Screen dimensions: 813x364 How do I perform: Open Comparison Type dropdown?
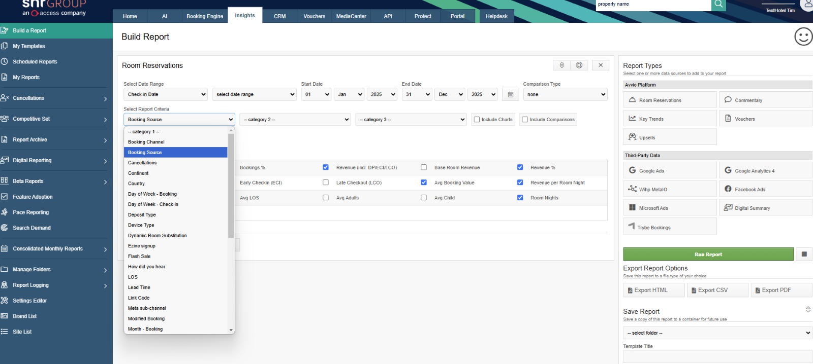click(x=565, y=94)
